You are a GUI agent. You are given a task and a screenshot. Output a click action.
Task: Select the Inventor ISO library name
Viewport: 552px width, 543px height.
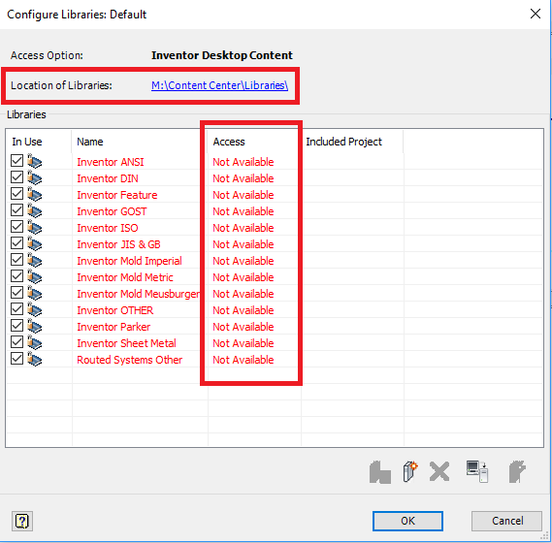(108, 228)
